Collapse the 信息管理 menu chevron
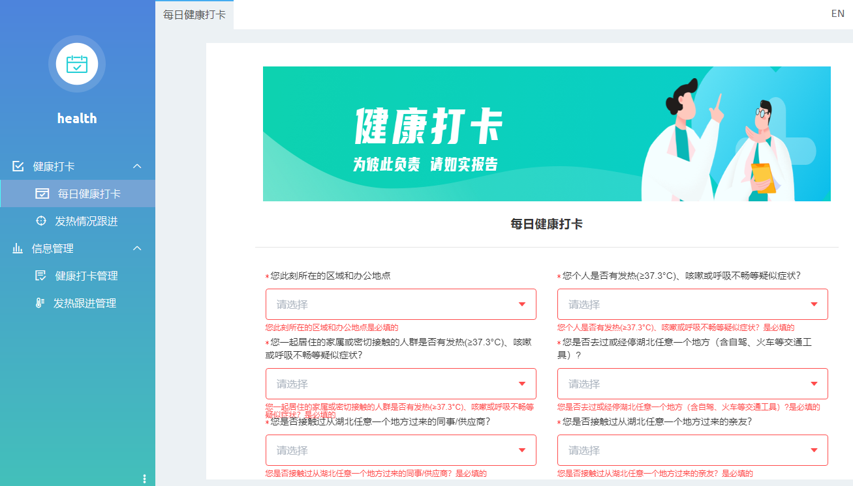The width and height of the screenshot is (853, 486). (137, 248)
